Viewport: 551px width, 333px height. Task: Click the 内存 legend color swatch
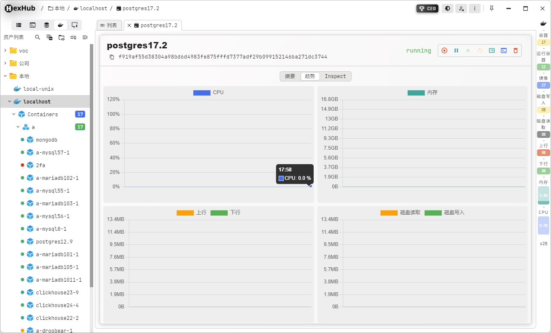[416, 92]
